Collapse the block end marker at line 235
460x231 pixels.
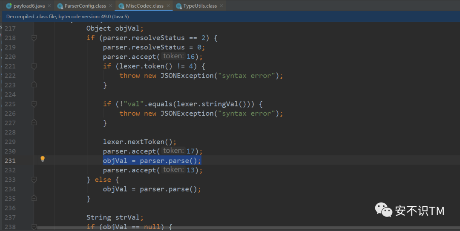pyautogui.click(x=34, y=199)
